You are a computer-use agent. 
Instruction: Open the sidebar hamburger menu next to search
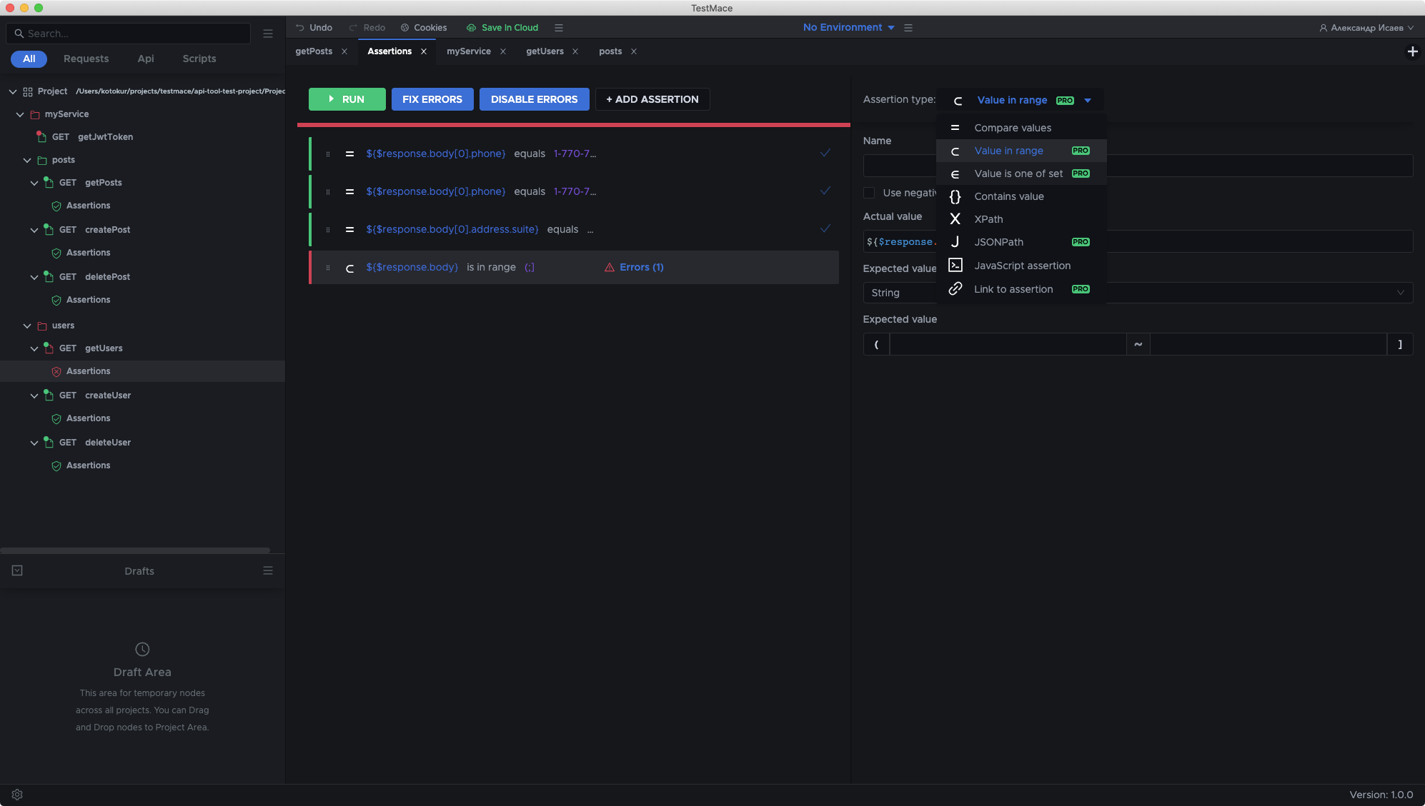coord(268,34)
